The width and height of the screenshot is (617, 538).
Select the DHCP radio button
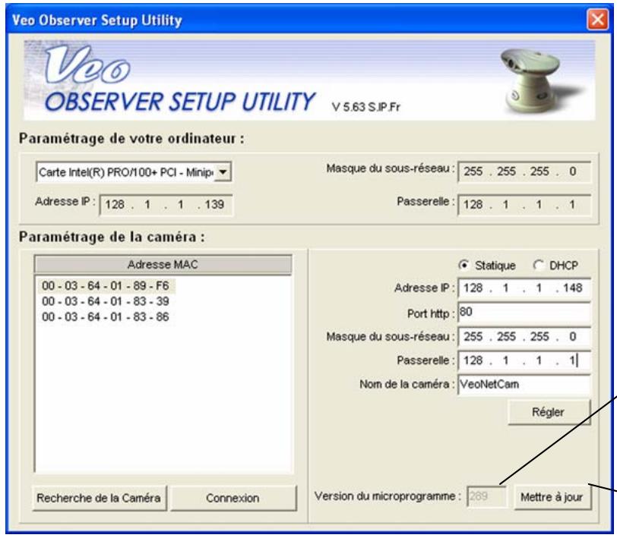click(x=538, y=266)
